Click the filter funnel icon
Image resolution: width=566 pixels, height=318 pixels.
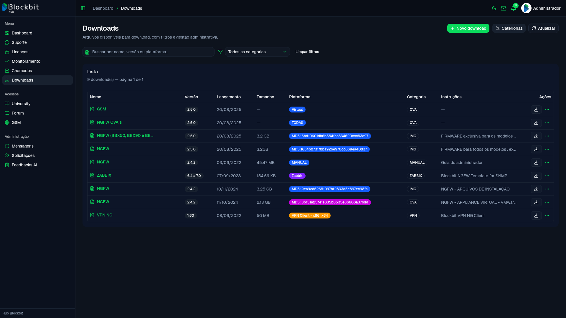[220, 52]
